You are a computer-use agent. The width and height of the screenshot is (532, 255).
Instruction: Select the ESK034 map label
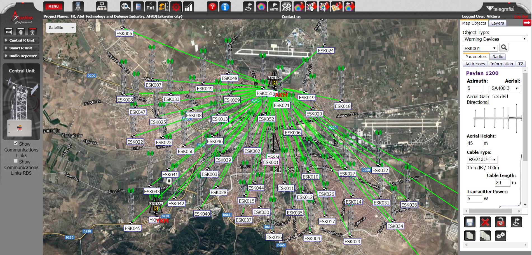point(395,226)
